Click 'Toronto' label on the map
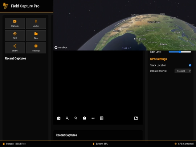Viewport: 196px width, 147px height. tap(192, 39)
